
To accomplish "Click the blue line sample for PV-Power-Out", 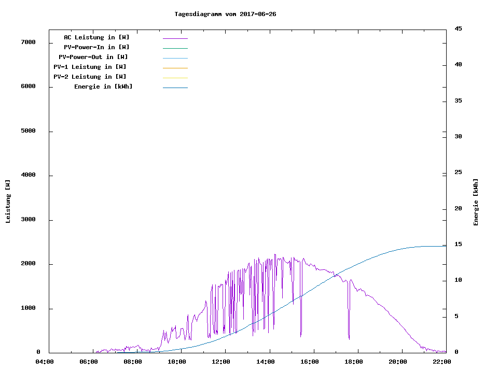I will [175, 58].
